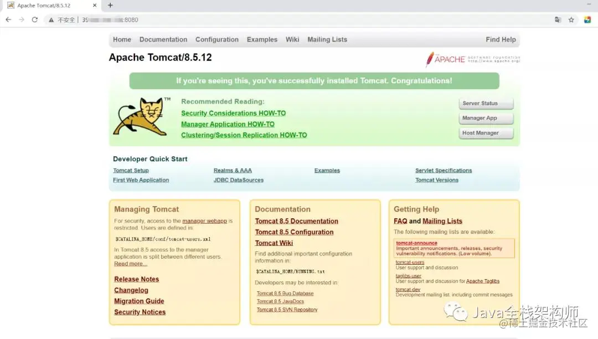The image size is (598, 339).
Task: Click the $CATALINA_HOME/RUNNING.txt text
Action: (290, 271)
